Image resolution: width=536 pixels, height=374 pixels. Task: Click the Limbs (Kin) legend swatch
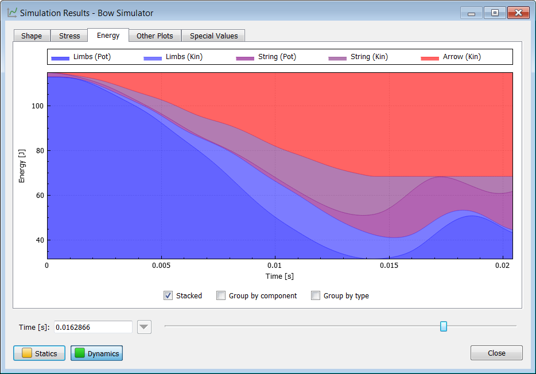[x=153, y=59]
